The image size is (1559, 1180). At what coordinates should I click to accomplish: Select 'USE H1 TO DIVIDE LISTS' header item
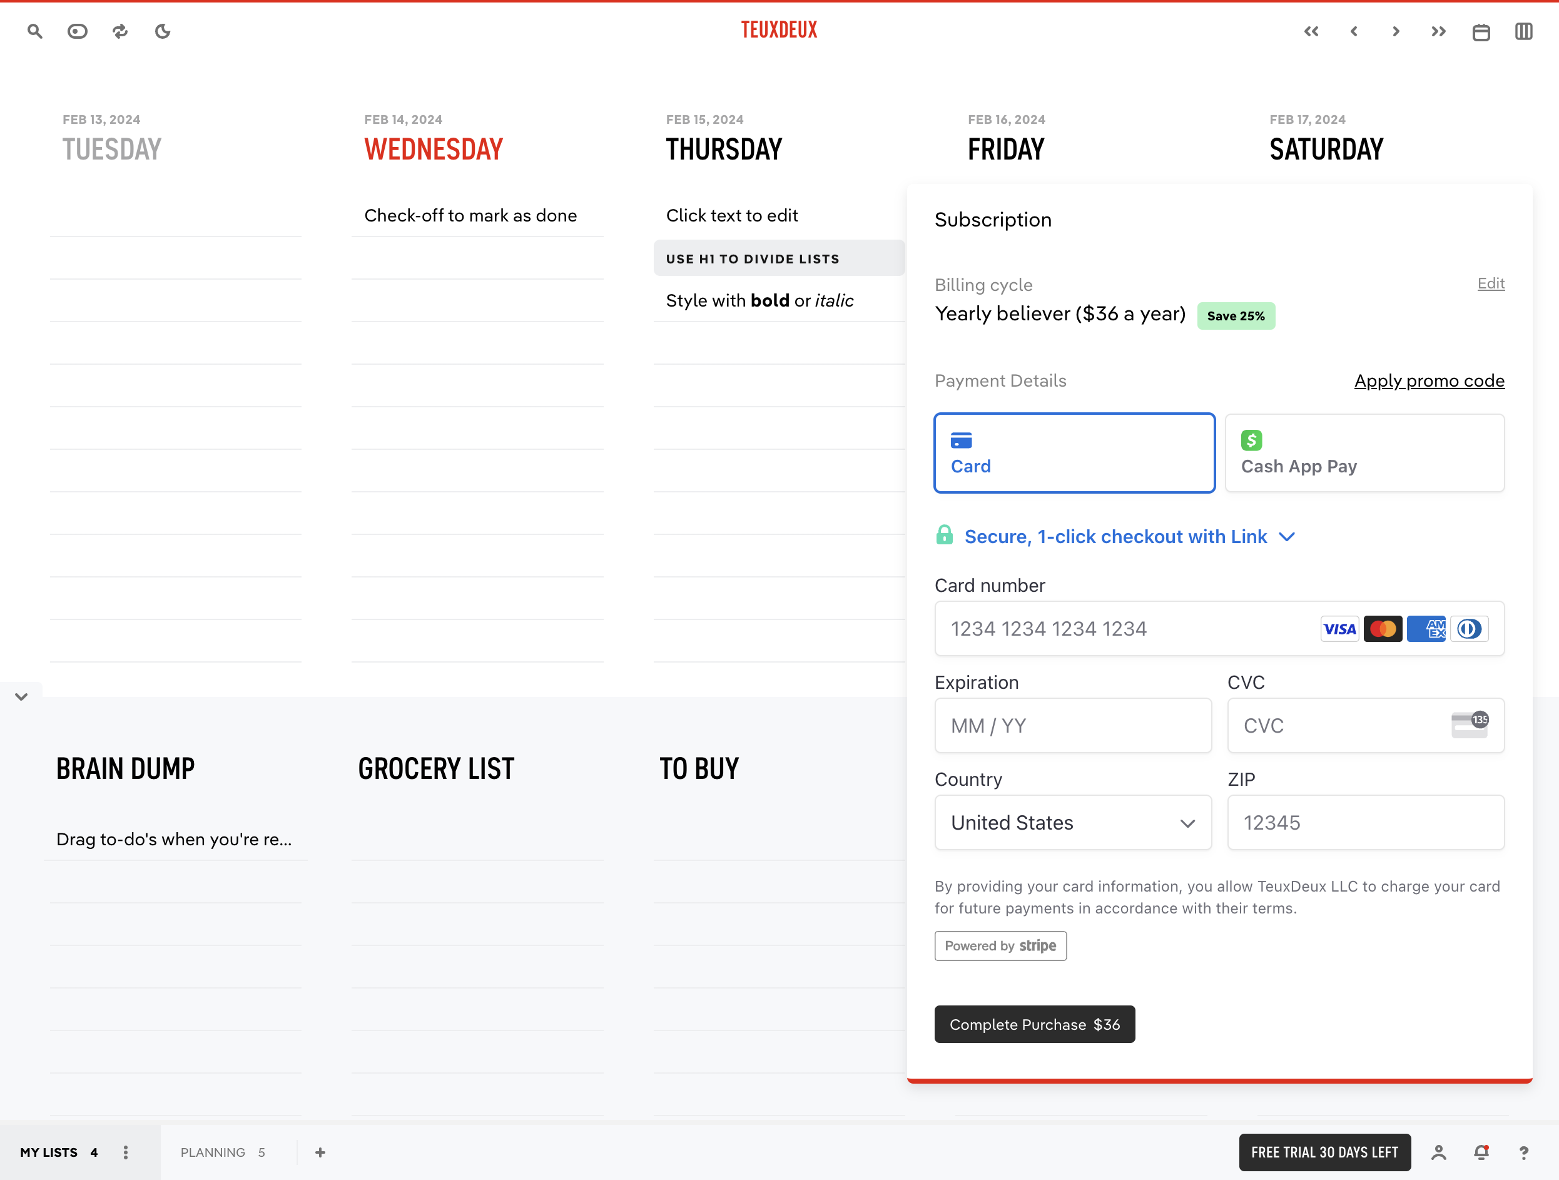pyautogui.click(x=778, y=258)
